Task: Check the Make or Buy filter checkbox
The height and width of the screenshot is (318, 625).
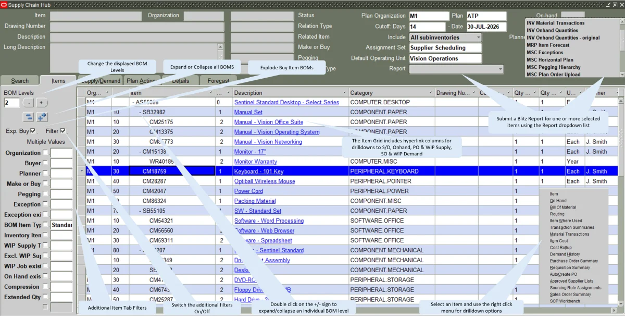Action: click(x=46, y=184)
